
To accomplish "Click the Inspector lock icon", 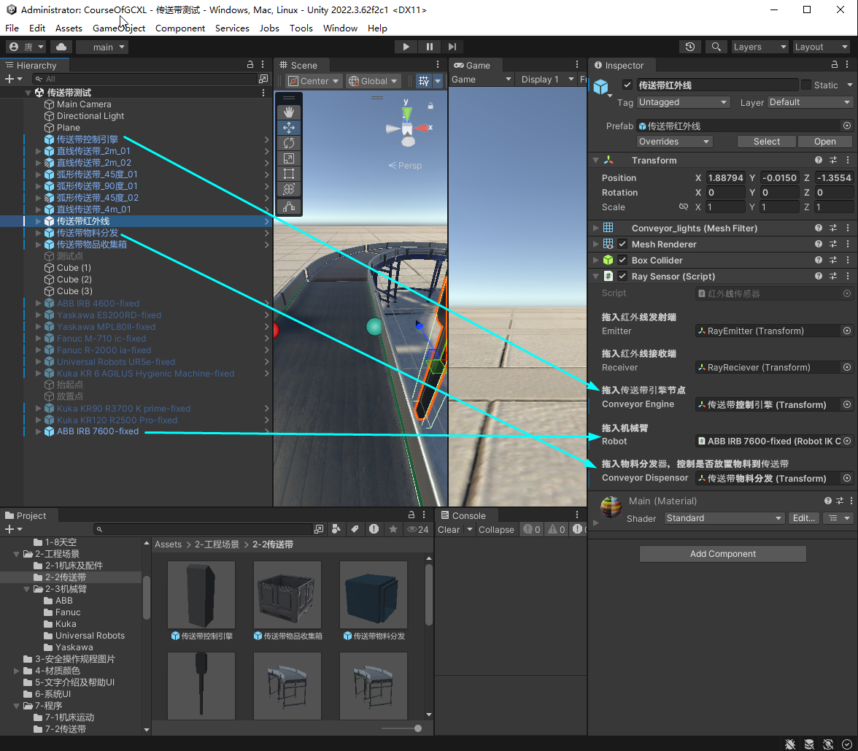I will (x=834, y=64).
